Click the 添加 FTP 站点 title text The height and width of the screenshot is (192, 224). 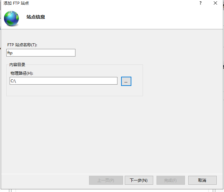[16, 3]
